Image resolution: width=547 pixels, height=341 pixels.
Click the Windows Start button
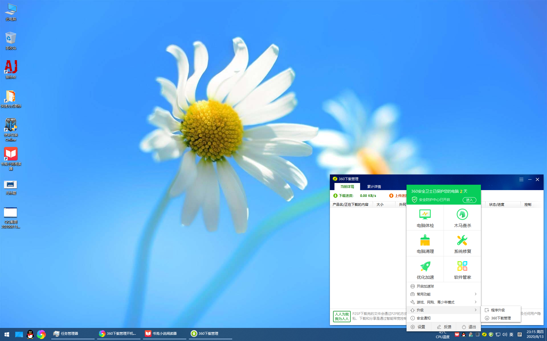[7, 334]
